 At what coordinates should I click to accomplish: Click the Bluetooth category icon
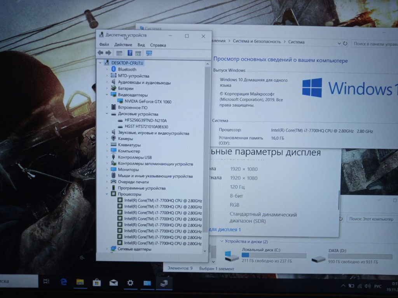[114, 69]
